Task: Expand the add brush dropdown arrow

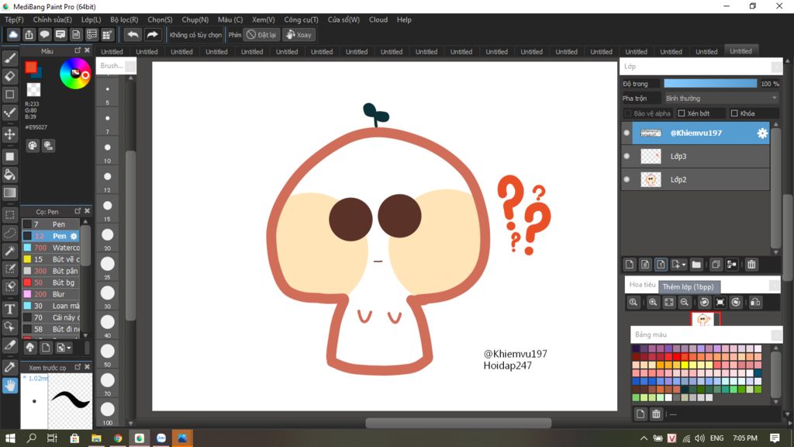Action: (x=71, y=348)
